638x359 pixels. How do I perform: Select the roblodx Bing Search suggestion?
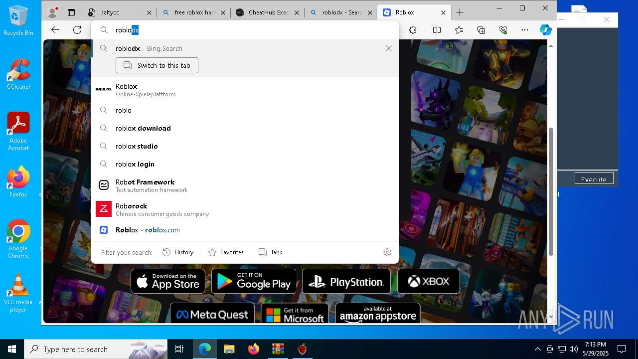(x=245, y=48)
